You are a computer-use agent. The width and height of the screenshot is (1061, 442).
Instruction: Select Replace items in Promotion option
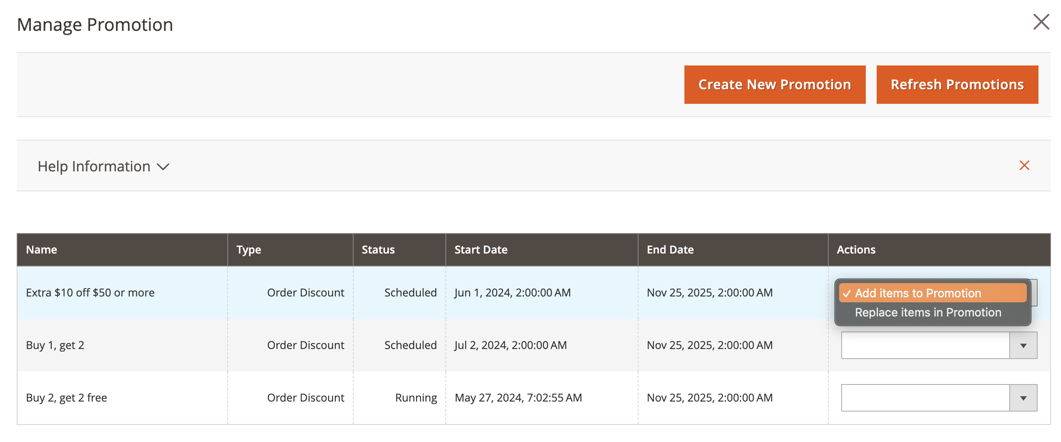click(928, 312)
